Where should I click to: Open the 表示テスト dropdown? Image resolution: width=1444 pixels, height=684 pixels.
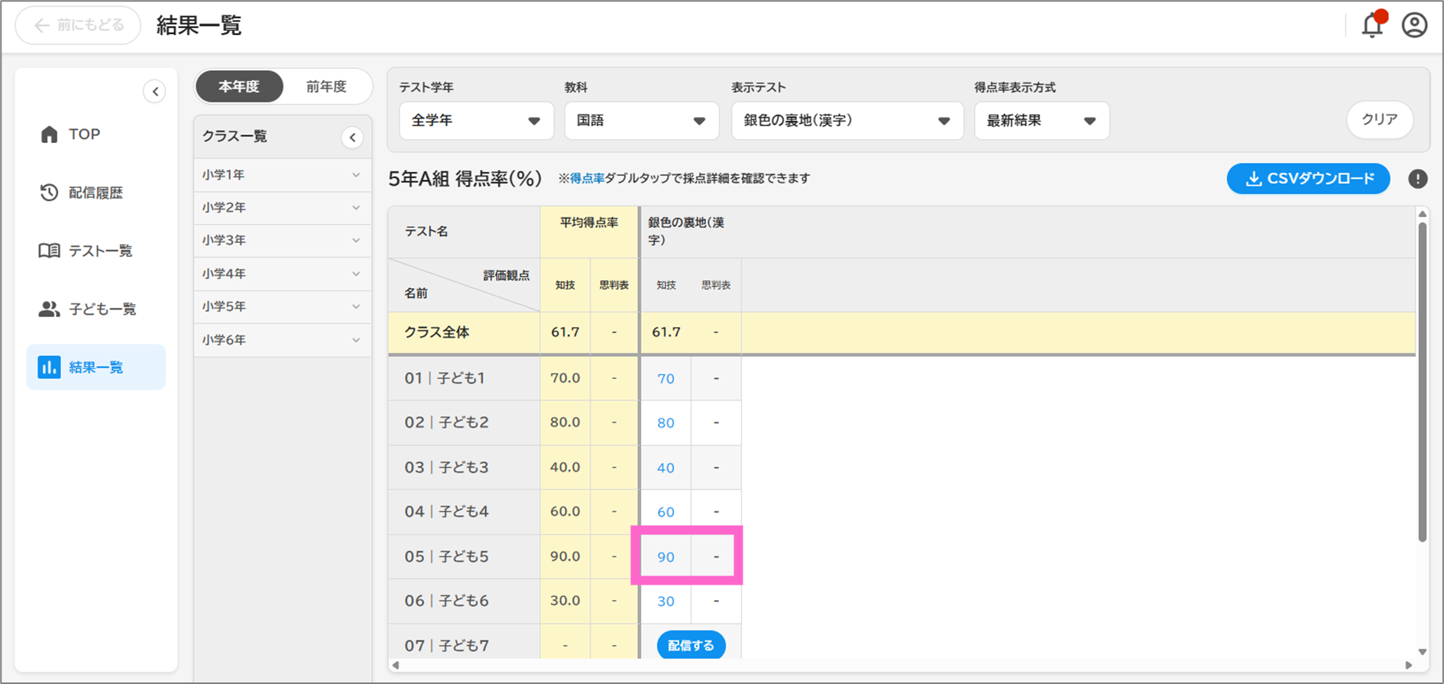[847, 121]
